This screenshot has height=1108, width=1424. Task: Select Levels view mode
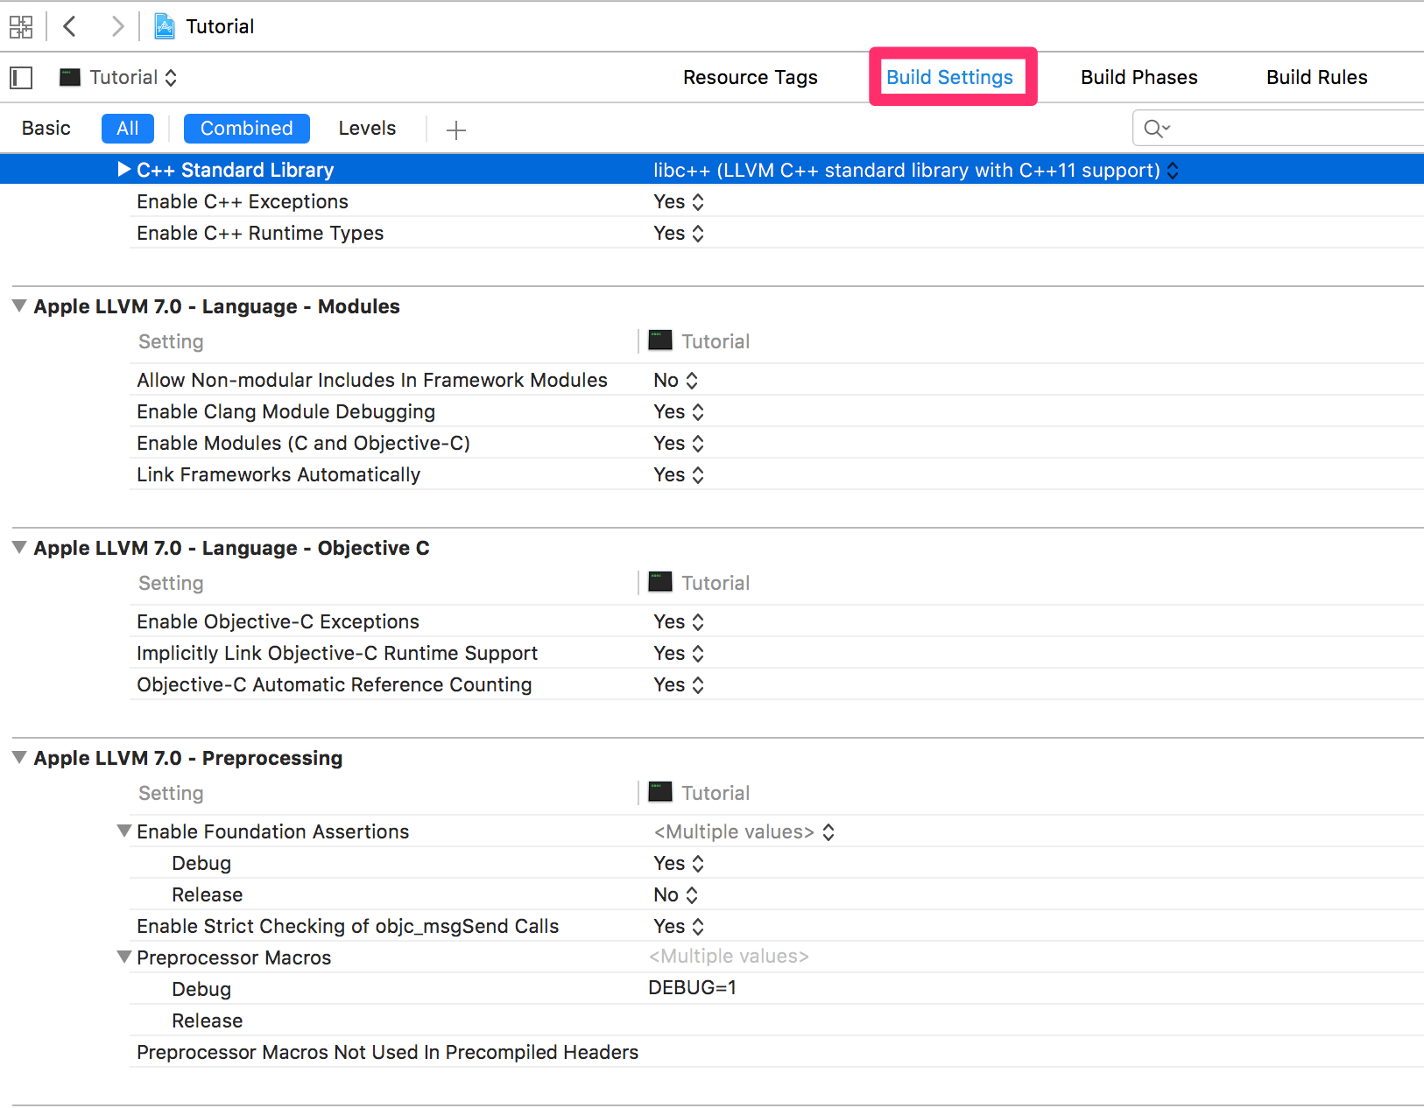coord(367,128)
